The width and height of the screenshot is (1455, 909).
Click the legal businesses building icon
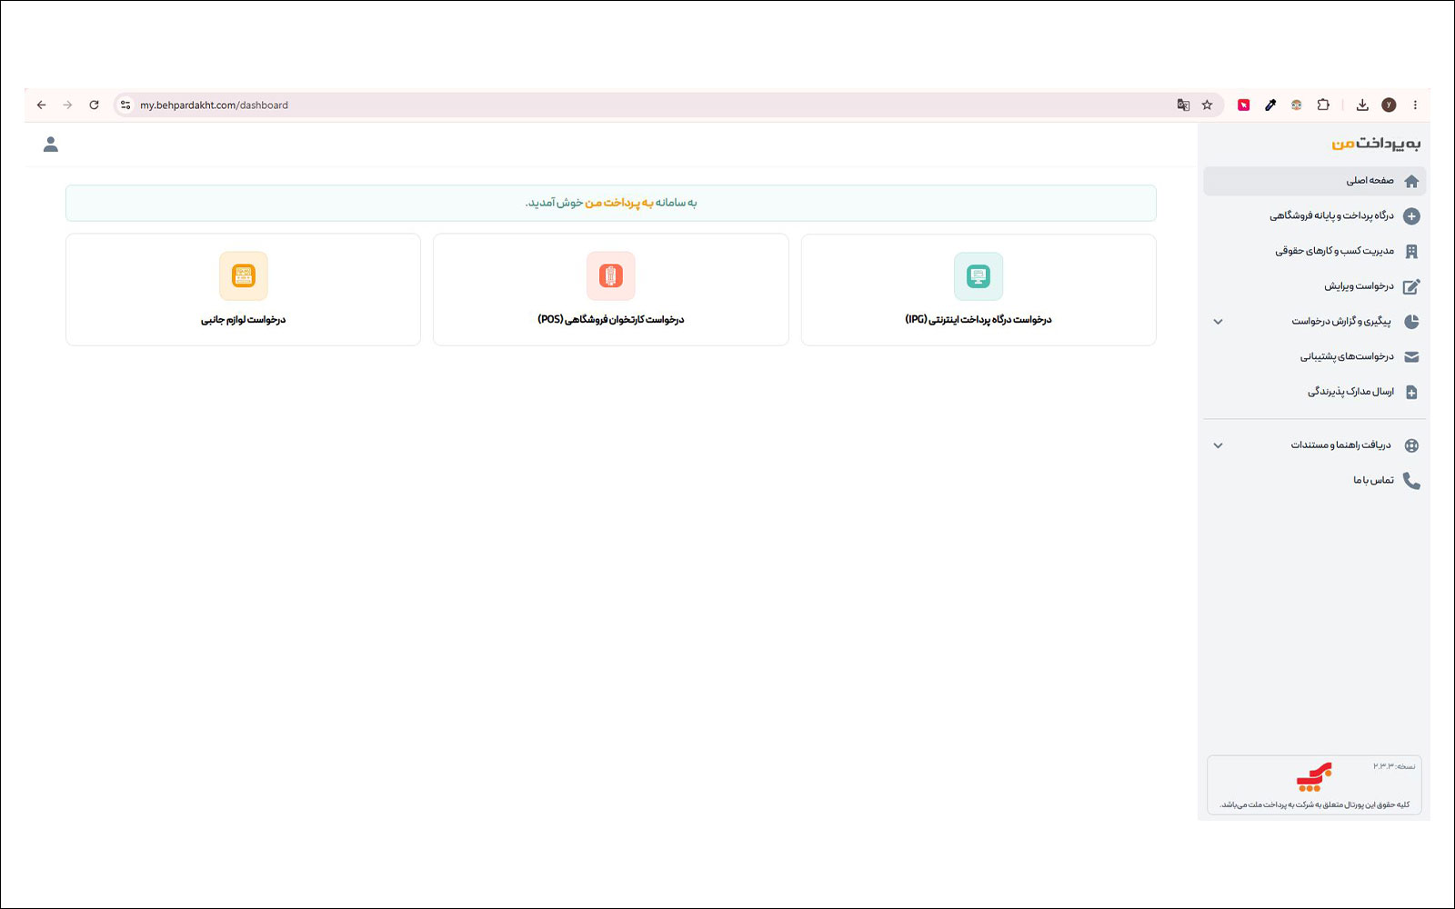click(1411, 251)
